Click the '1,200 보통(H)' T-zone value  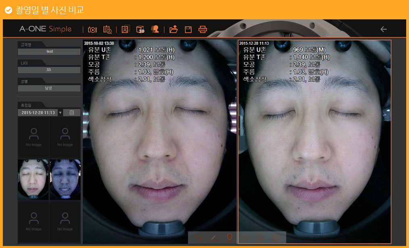pos(156,57)
